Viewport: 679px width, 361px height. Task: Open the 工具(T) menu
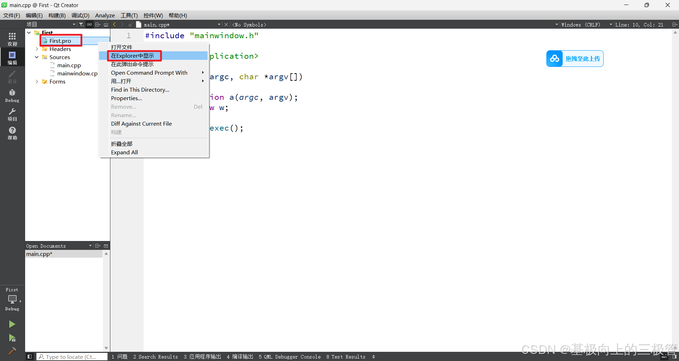click(x=129, y=15)
